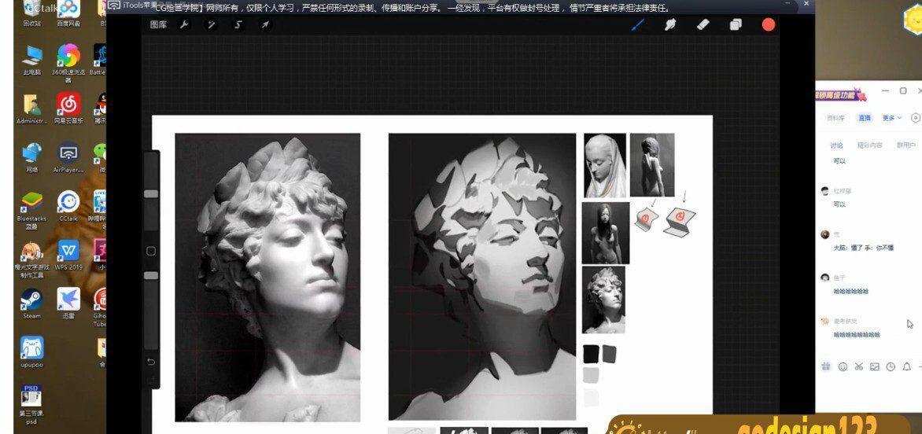This screenshot has height=434, width=922.
Task: Pick the light gray swatch on canvas
Action: point(590,375)
